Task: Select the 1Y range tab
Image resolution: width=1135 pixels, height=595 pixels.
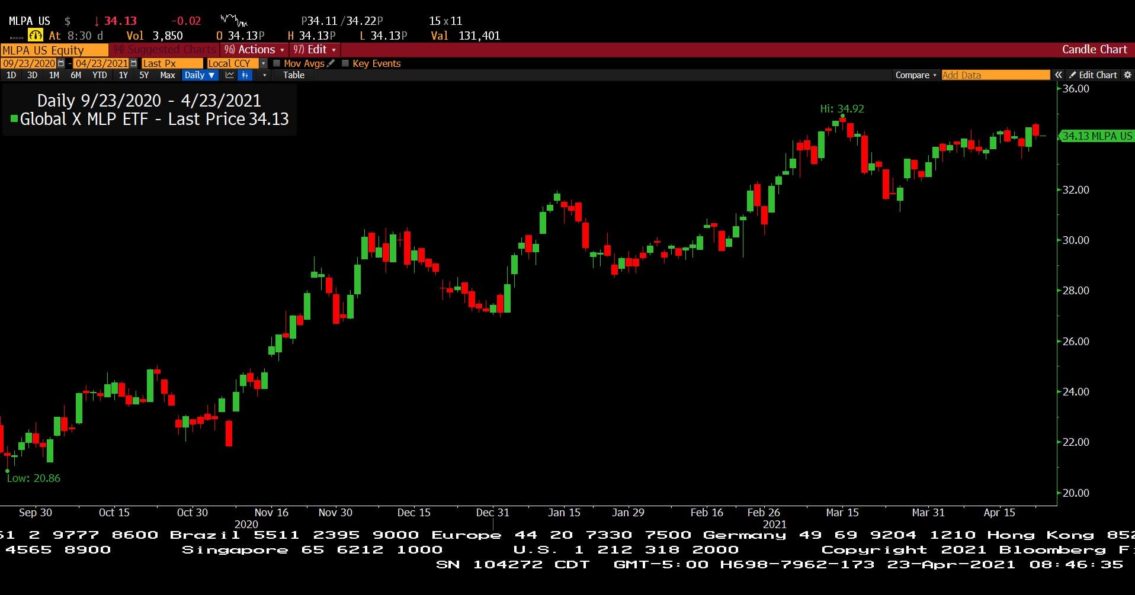Action: (123, 75)
